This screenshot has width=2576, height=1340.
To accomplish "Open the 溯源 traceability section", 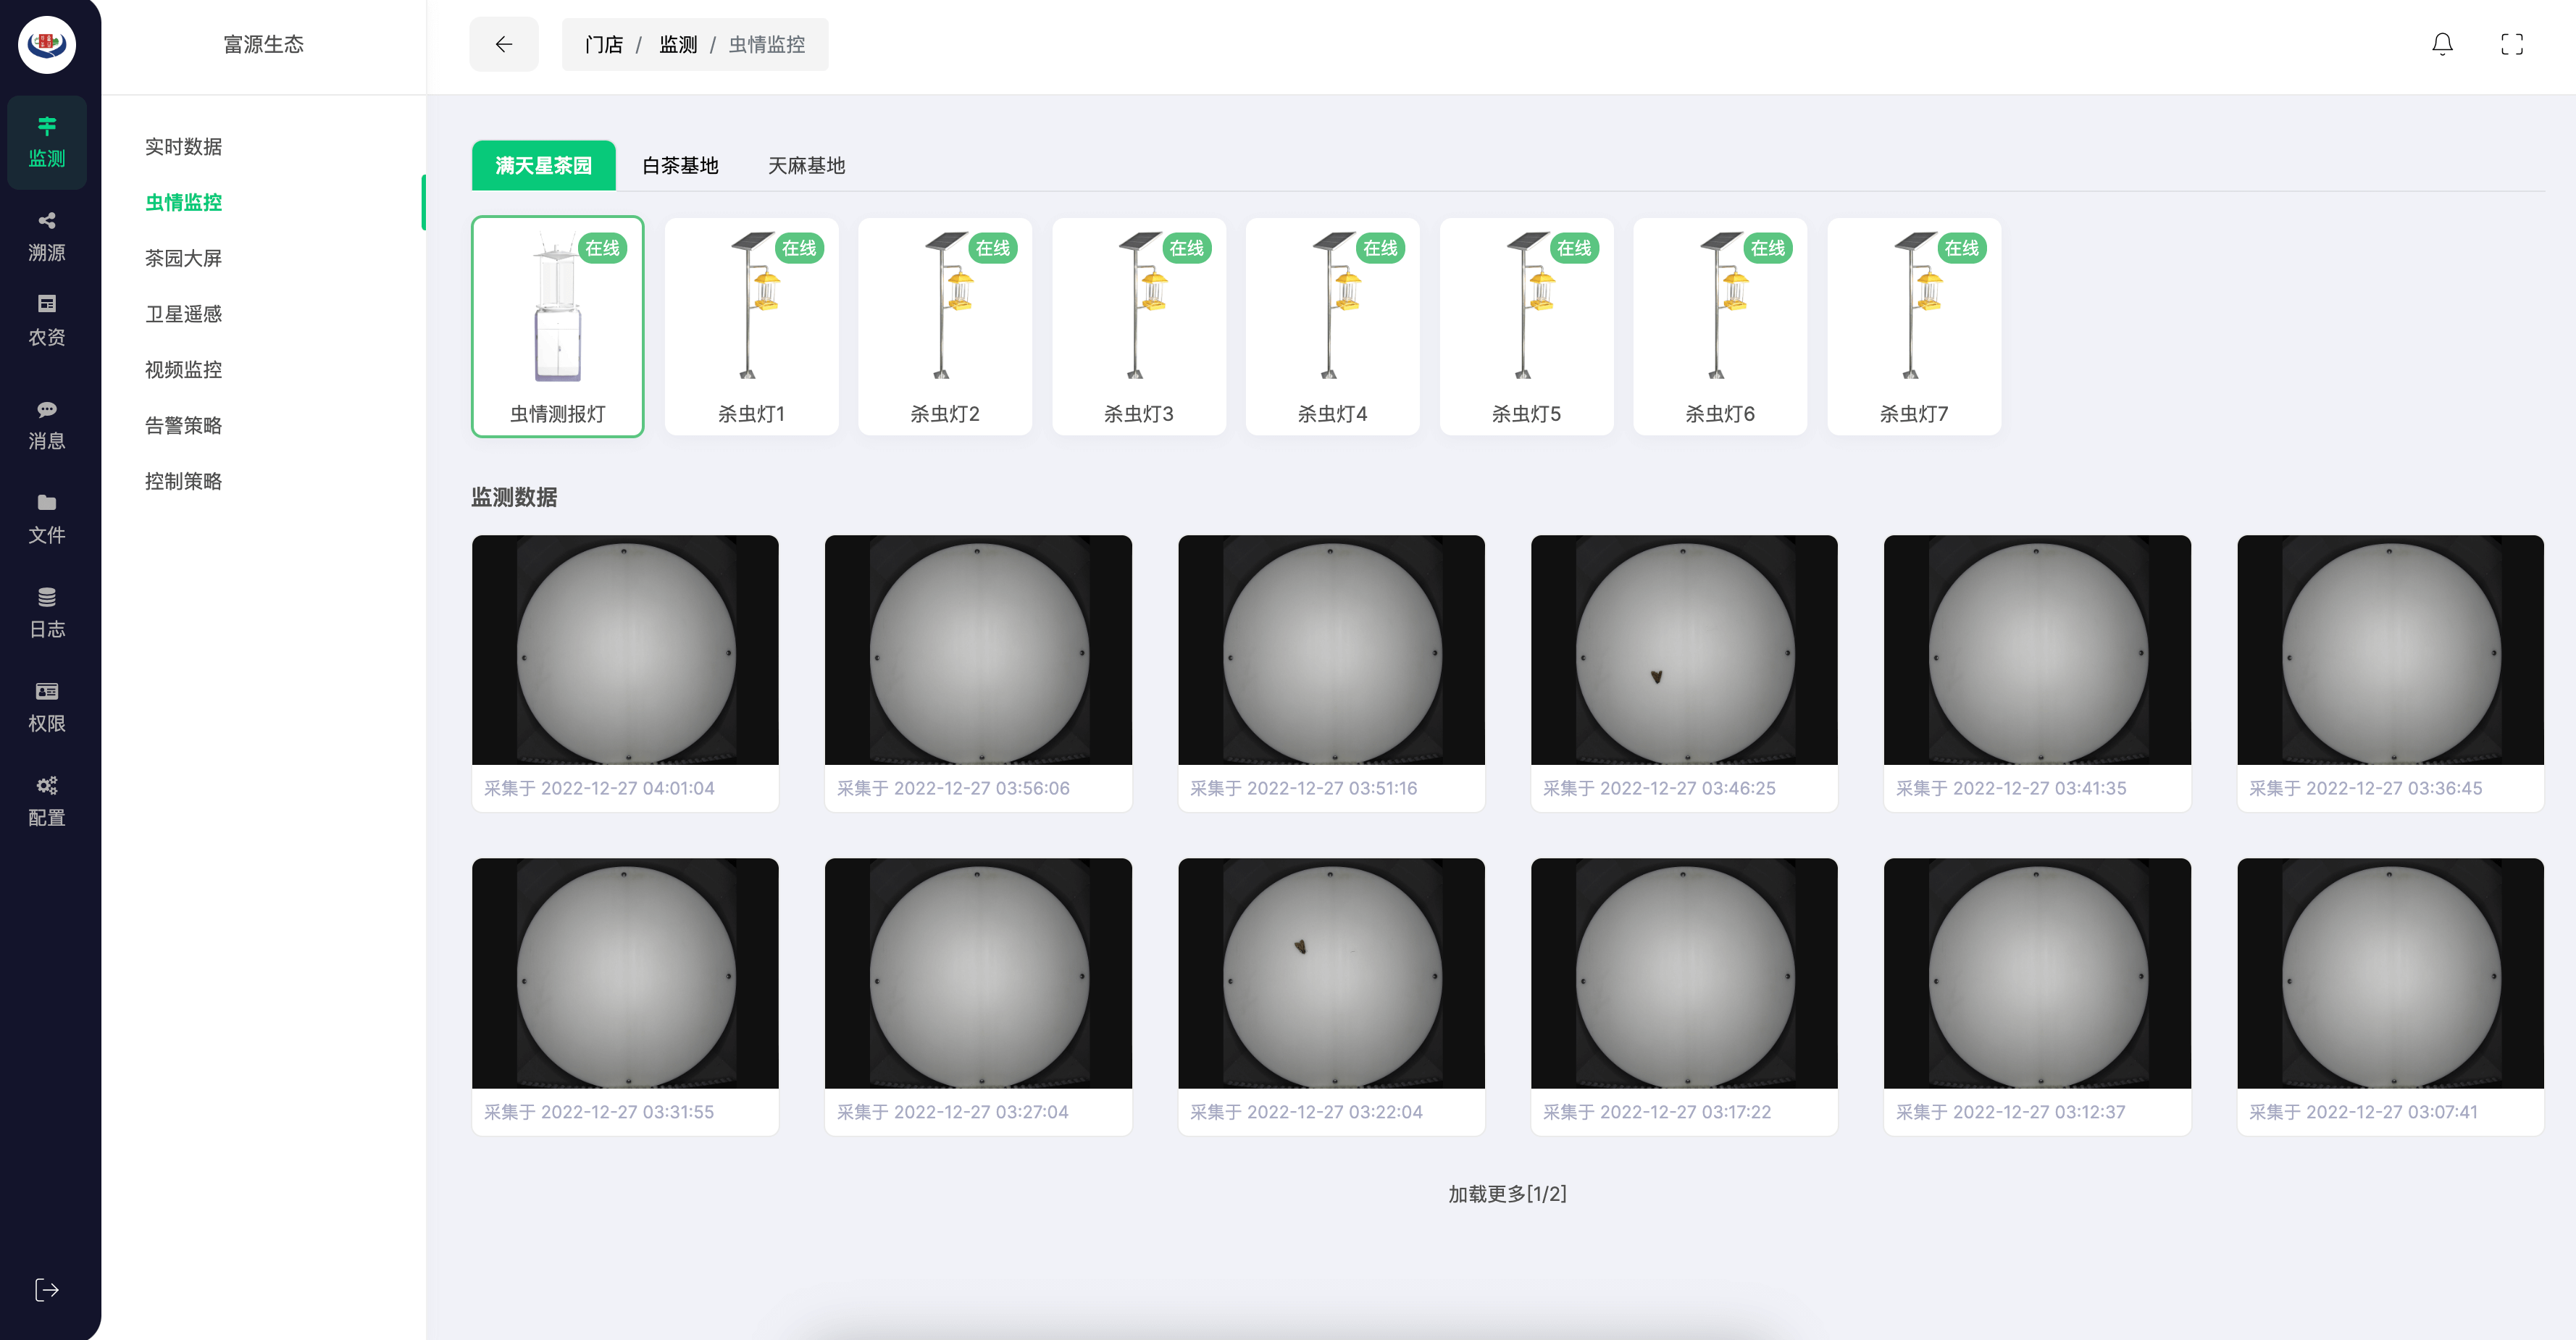I will [46, 237].
